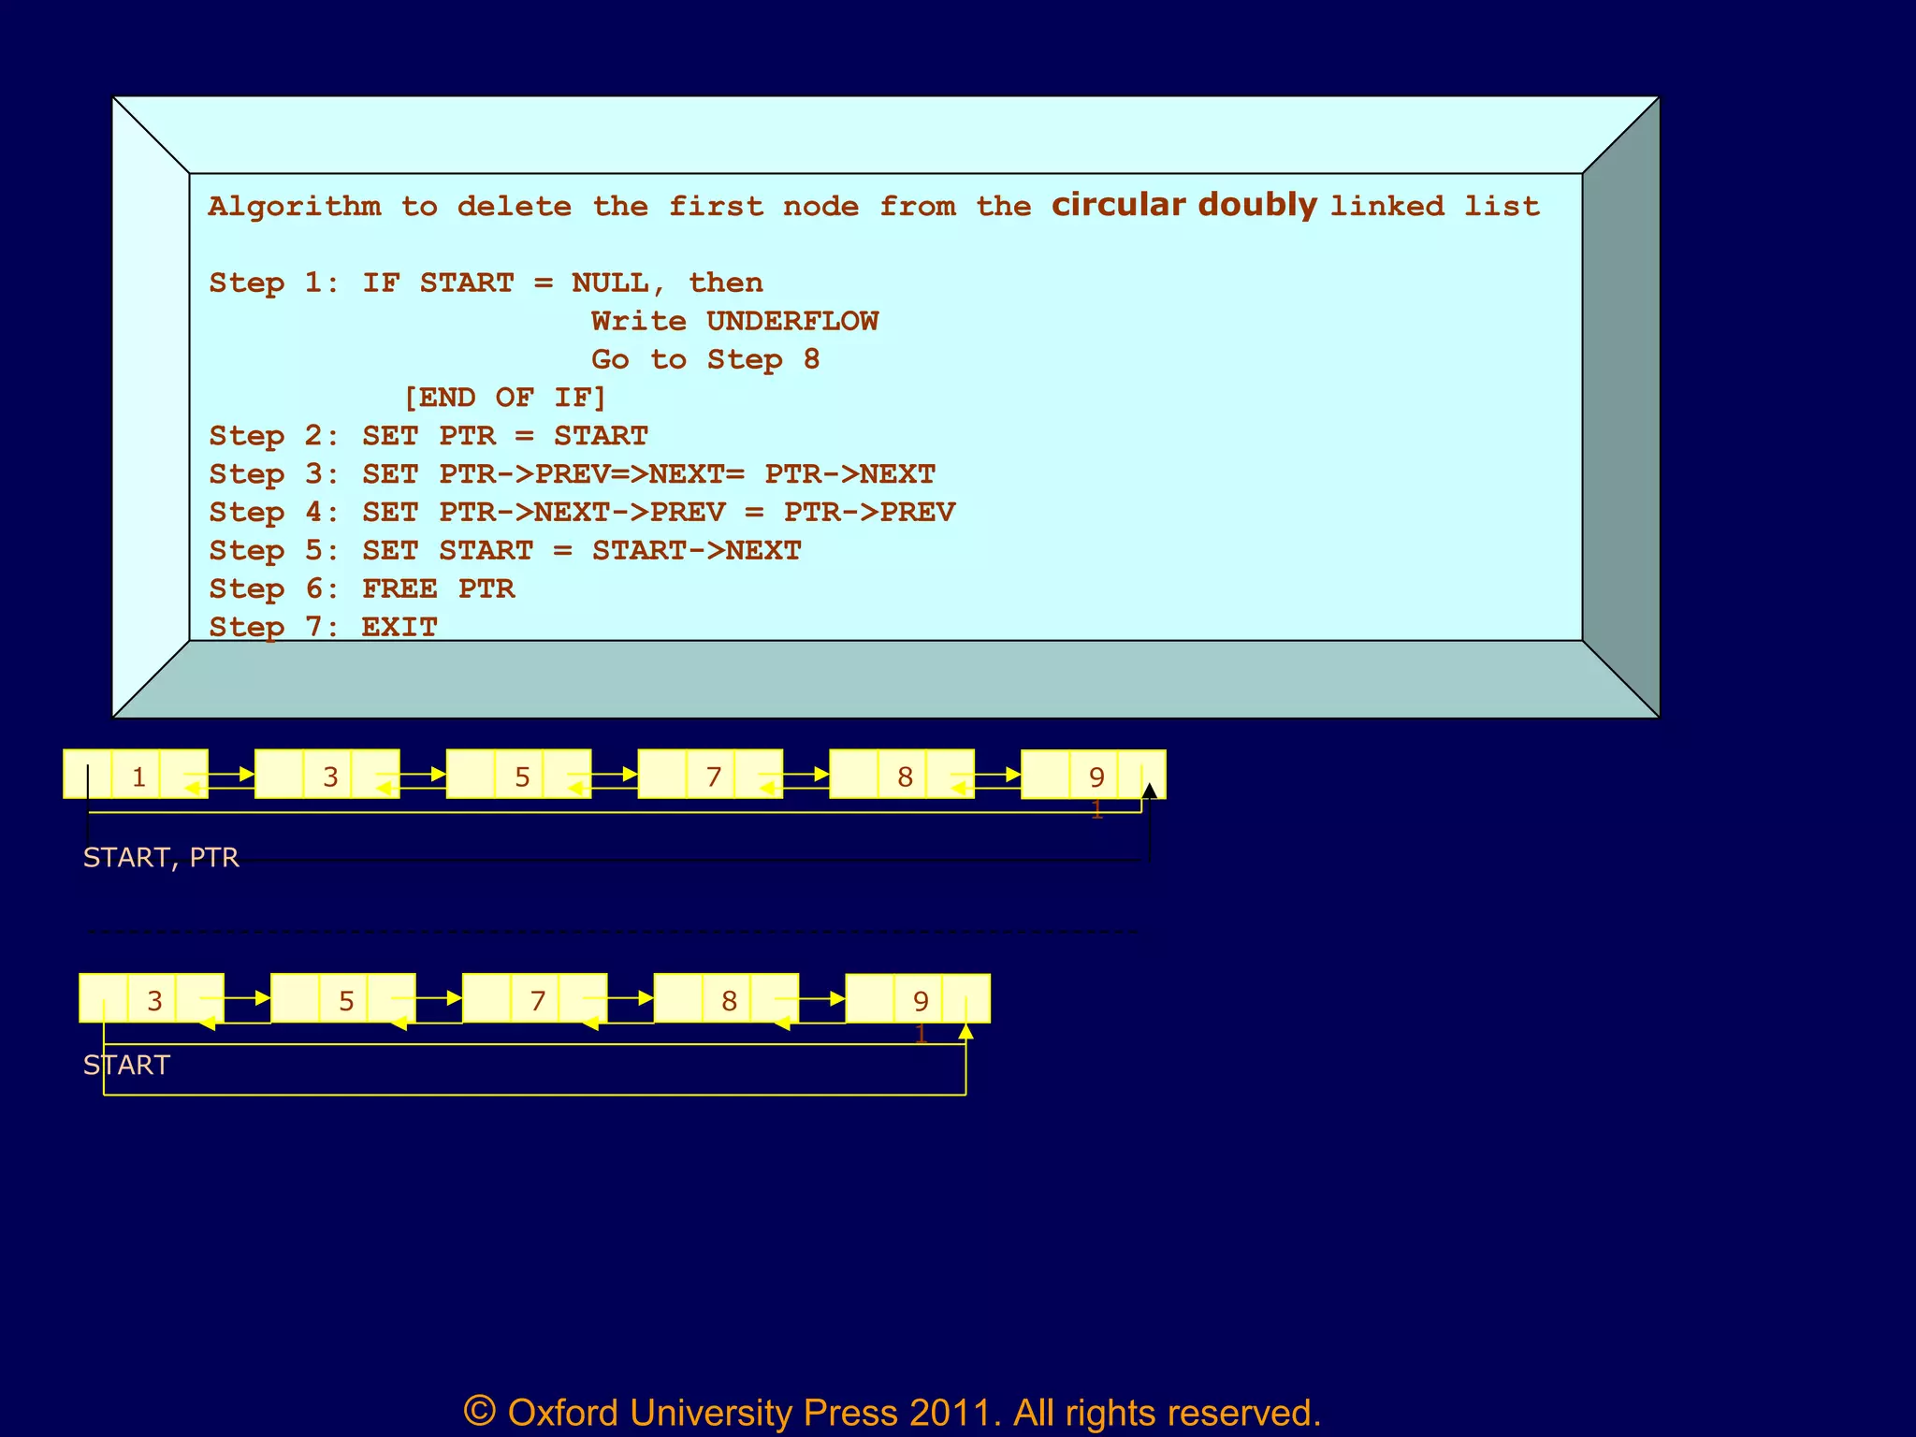Click Step 1 IF START = NULL line

[x=486, y=283]
